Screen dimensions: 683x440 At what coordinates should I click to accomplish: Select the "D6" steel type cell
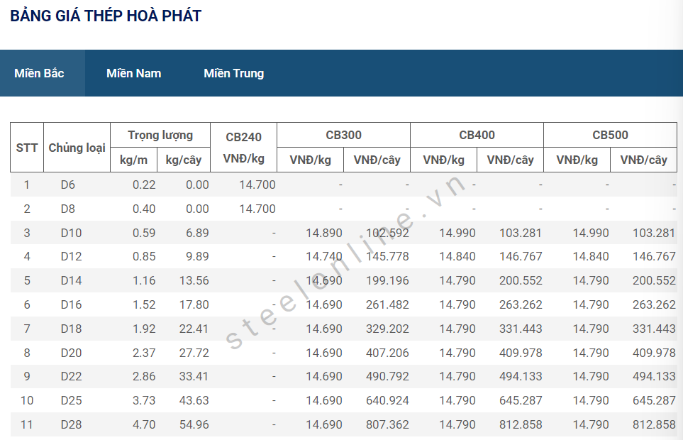pyautogui.click(x=68, y=185)
